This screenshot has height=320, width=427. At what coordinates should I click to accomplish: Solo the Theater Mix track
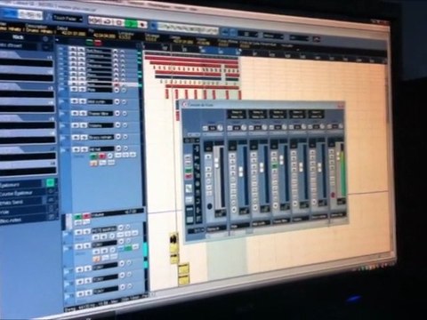[x=83, y=114]
